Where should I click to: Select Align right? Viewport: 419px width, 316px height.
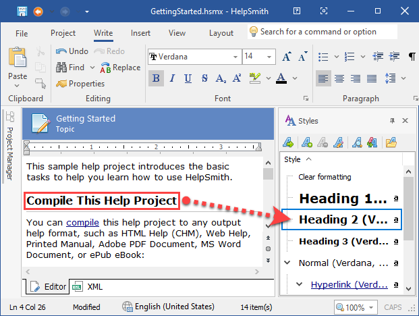tap(356, 78)
